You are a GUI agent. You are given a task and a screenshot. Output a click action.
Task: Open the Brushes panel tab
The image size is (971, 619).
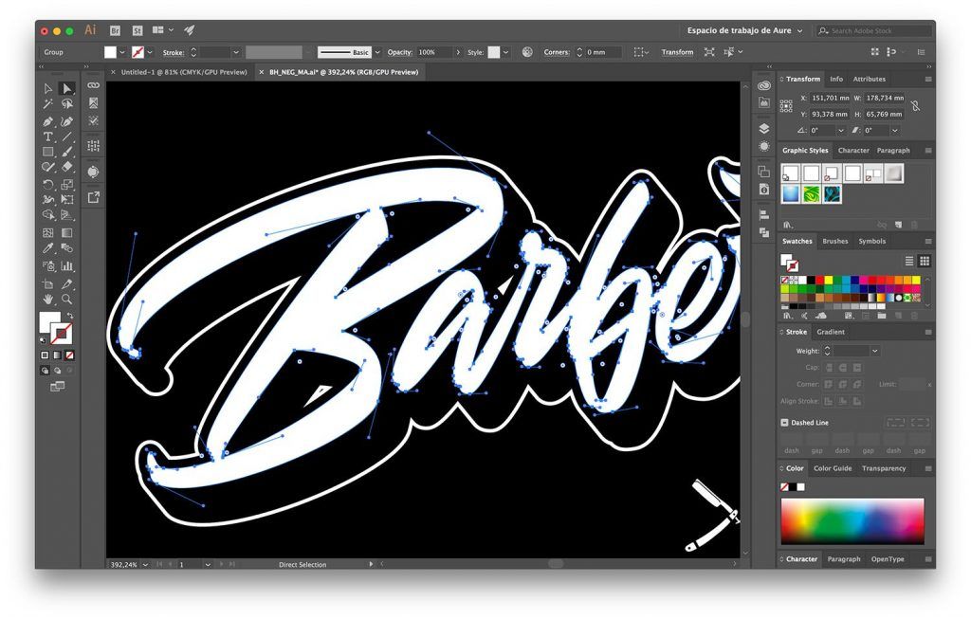(834, 242)
